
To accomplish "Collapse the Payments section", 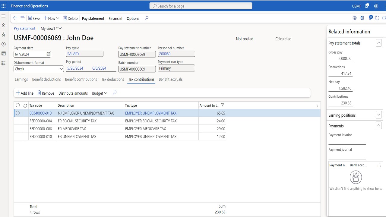I will pos(379,126).
